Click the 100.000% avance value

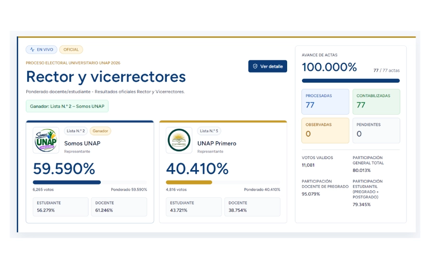(329, 67)
